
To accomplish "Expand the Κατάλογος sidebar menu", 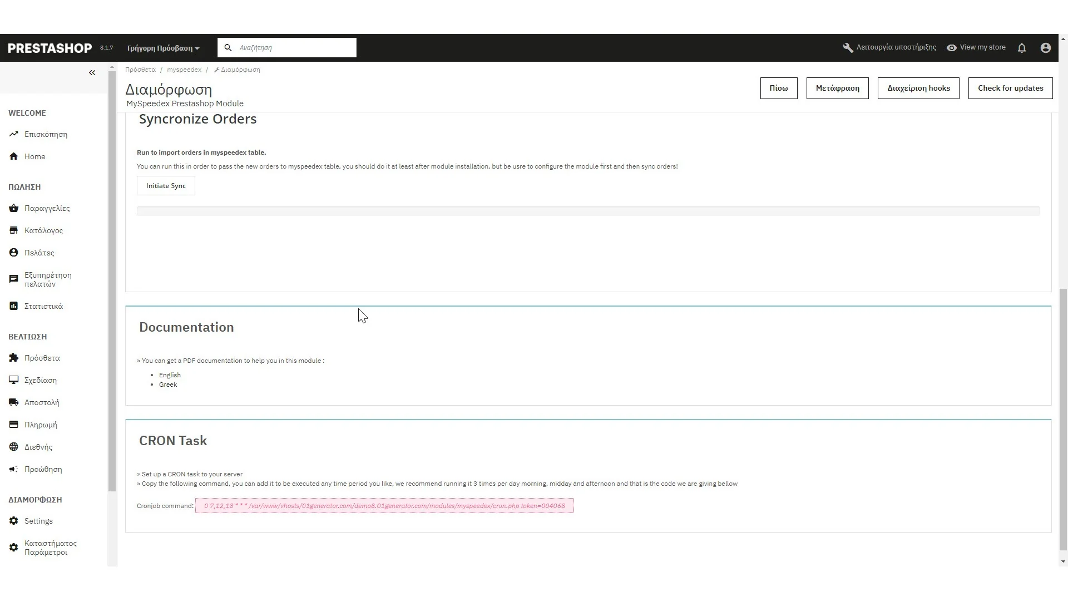I will click(x=43, y=230).
